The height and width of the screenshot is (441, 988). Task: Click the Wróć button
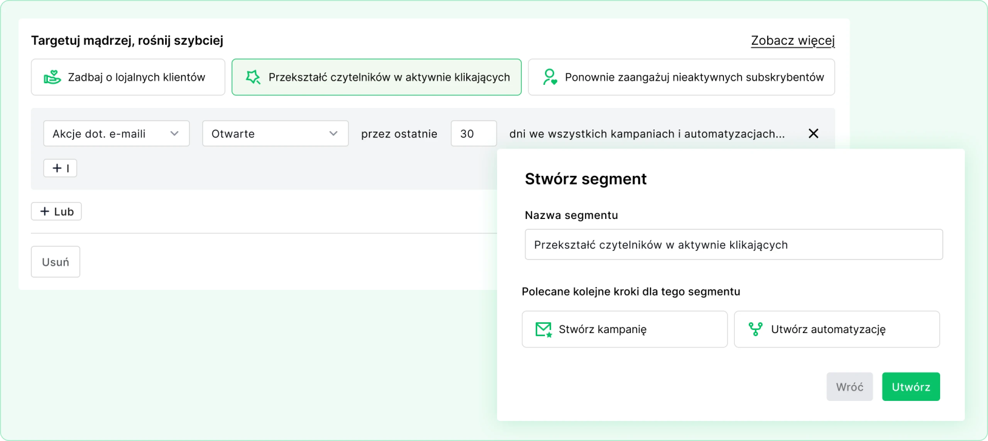click(849, 387)
